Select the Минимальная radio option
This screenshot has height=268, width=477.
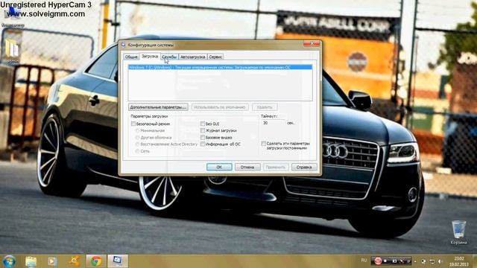pyautogui.click(x=137, y=130)
